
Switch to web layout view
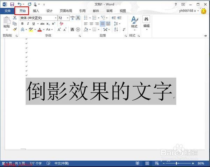click(x=157, y=163)
